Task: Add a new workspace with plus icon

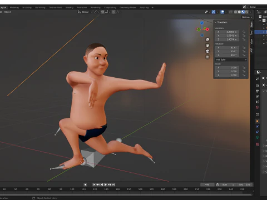Action: [152, 8]
